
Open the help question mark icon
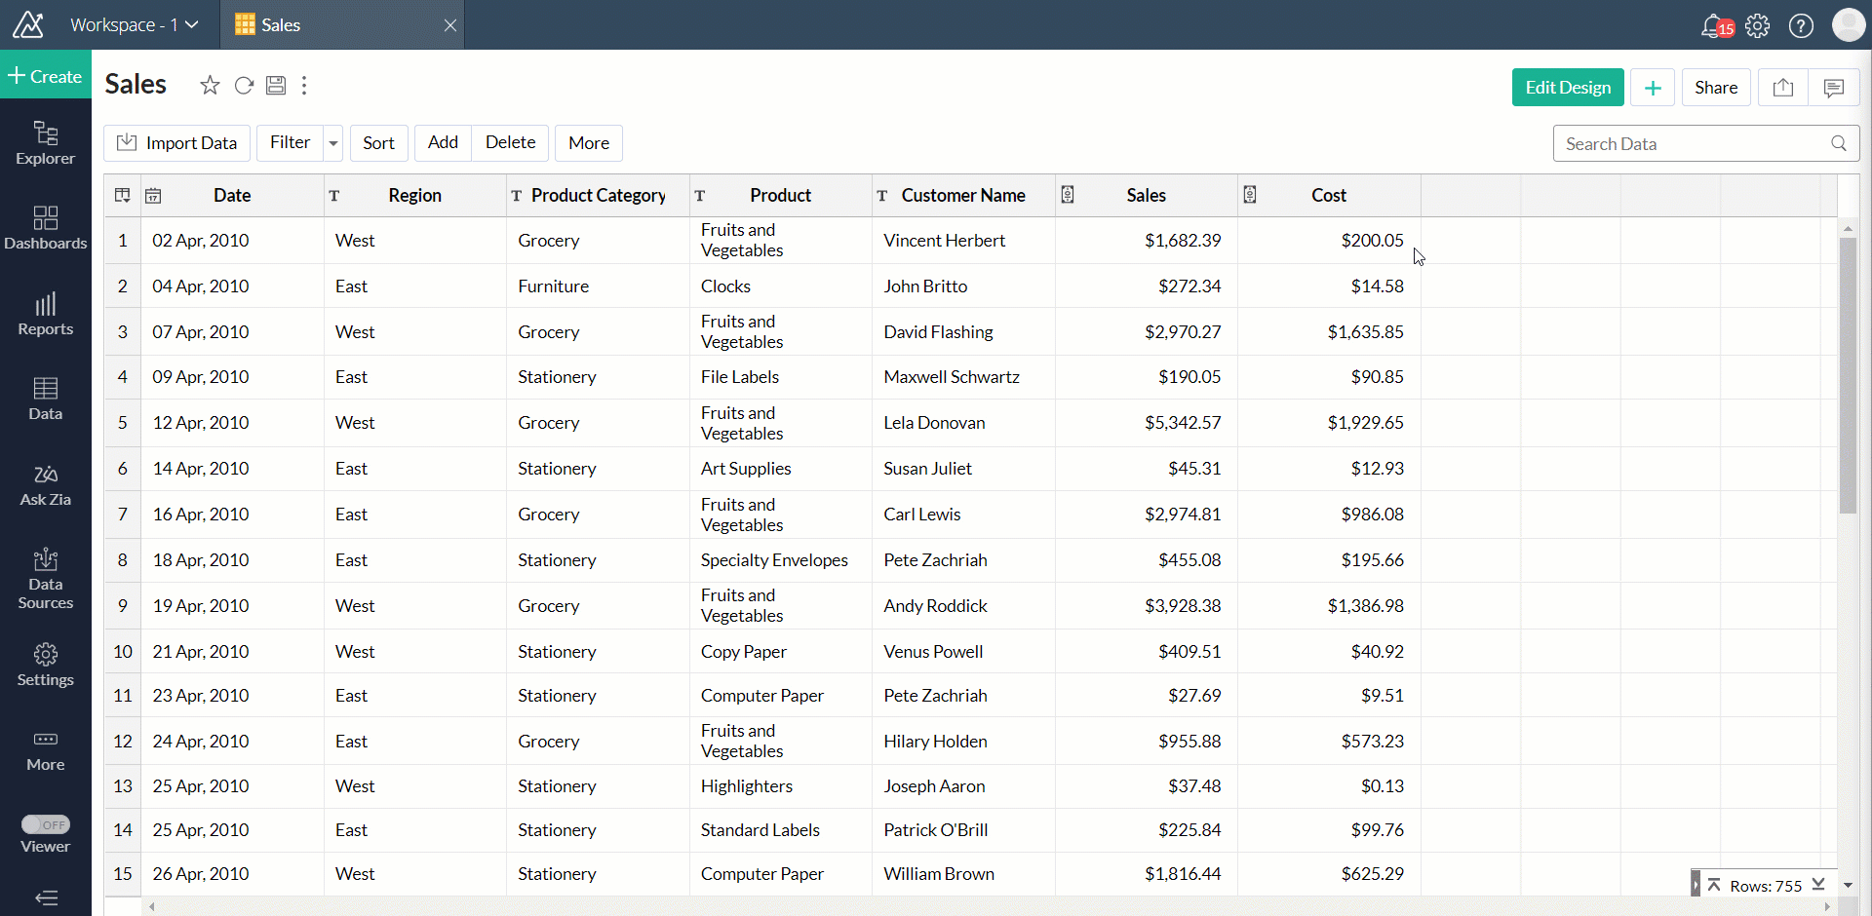(x=1801, y=25)
